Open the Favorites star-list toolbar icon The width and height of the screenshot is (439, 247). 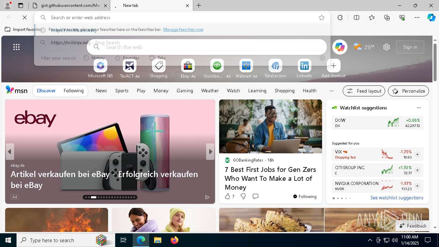(x=372, y=17)
